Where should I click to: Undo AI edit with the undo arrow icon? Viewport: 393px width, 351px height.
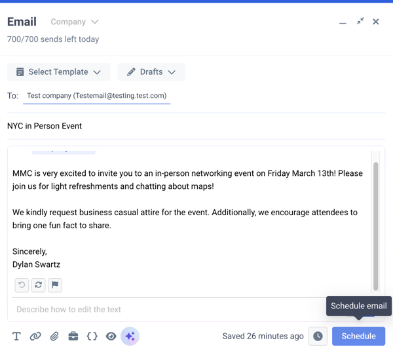point(22,285)
